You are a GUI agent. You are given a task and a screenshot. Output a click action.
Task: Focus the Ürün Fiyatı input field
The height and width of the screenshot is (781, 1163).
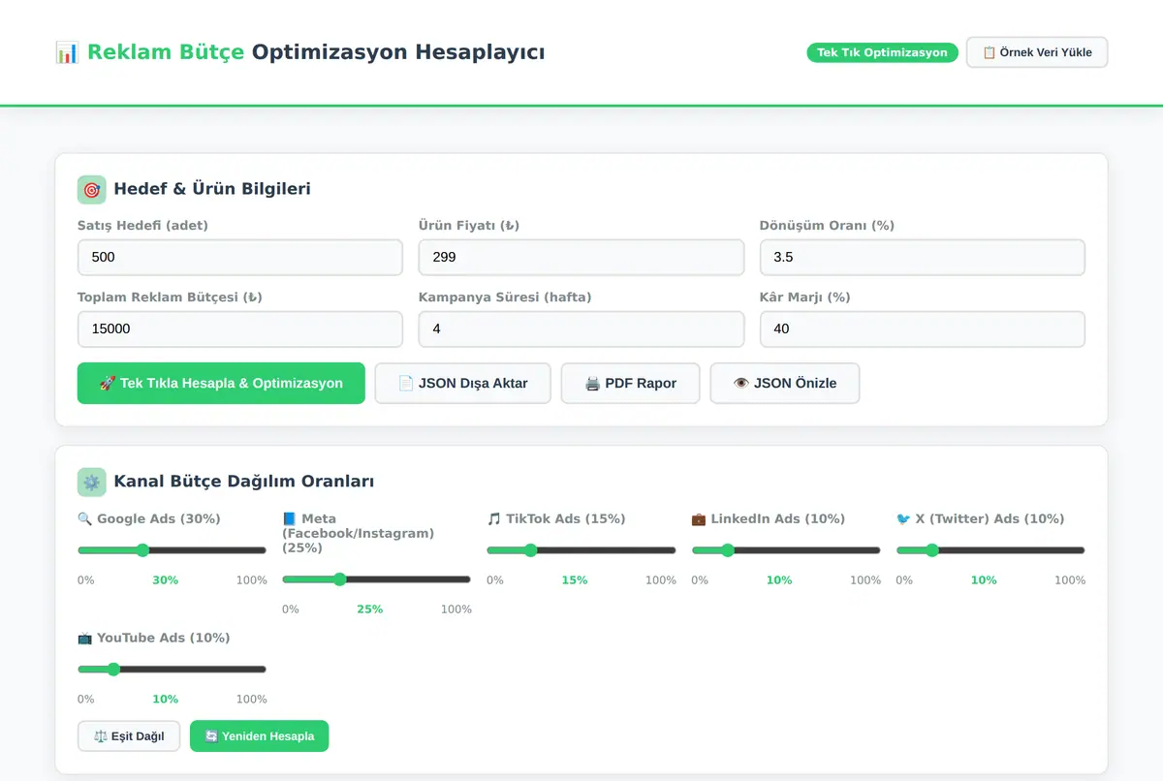[x=581, y=258]
